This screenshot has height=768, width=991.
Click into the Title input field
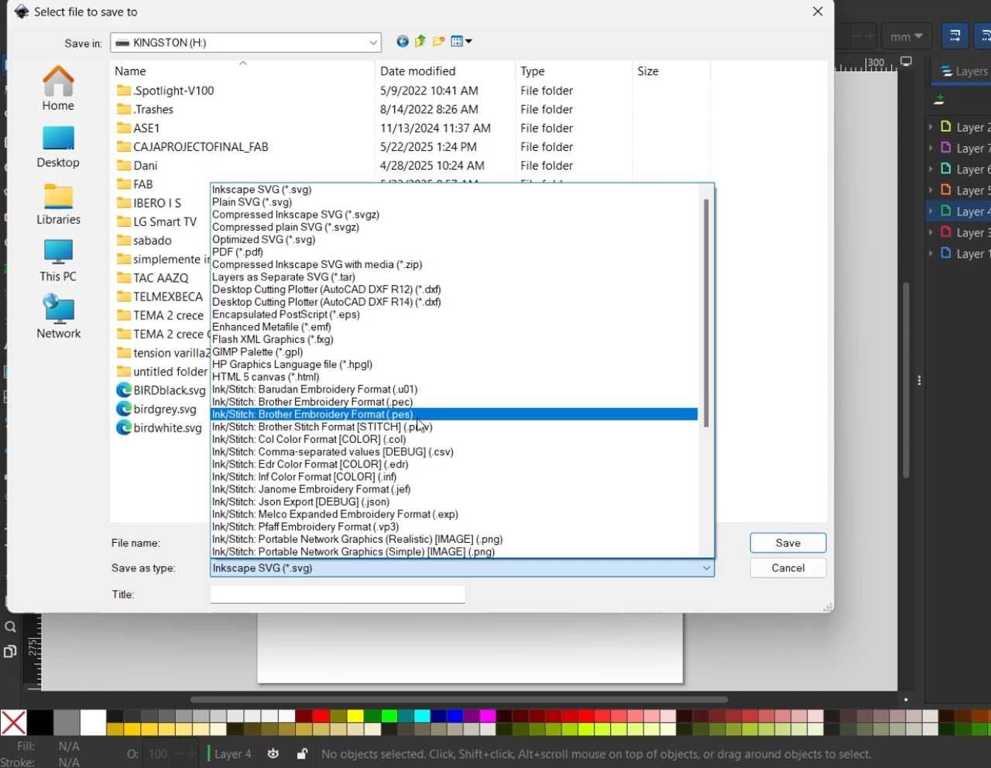point(338,595)
